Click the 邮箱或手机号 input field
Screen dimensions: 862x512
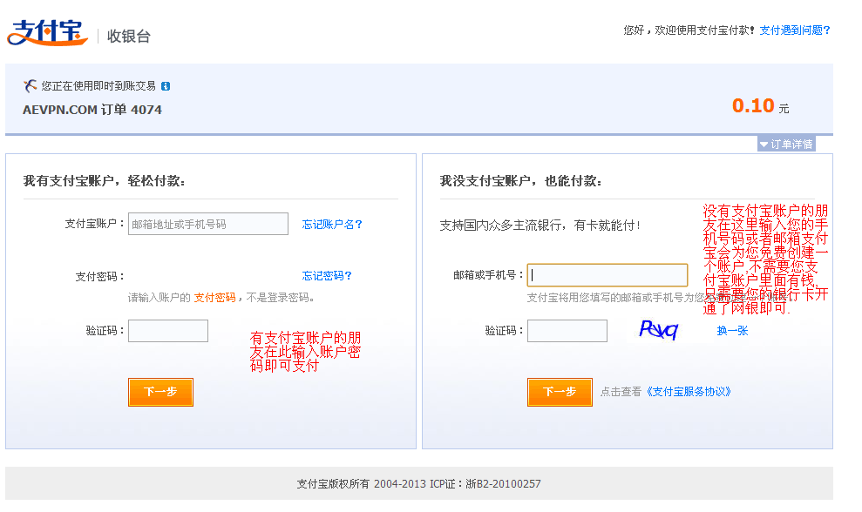pyautogui.click(x=607, y=274)
